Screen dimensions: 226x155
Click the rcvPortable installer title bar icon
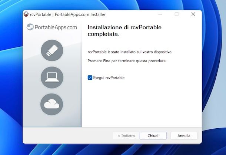click(x=26, y=14)
